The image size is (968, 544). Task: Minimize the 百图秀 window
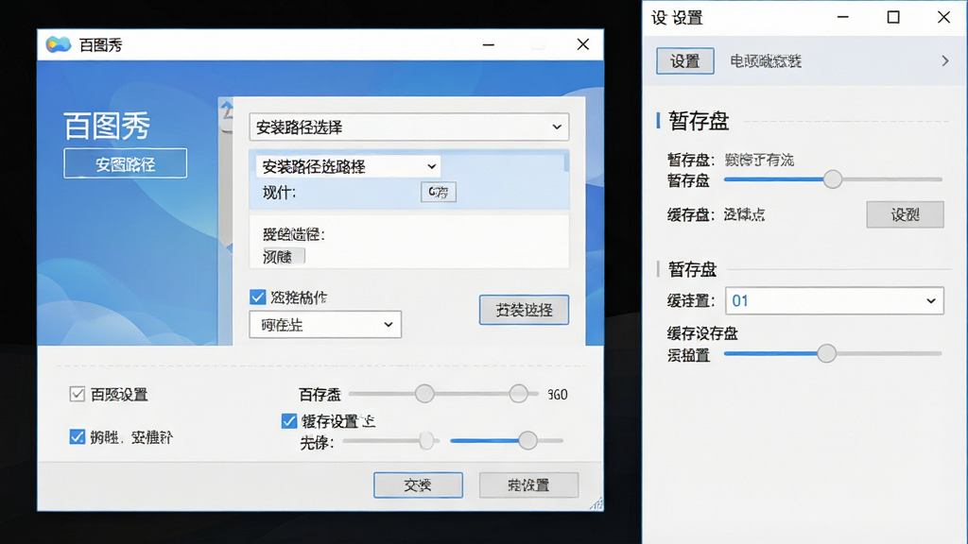[489, 44]
